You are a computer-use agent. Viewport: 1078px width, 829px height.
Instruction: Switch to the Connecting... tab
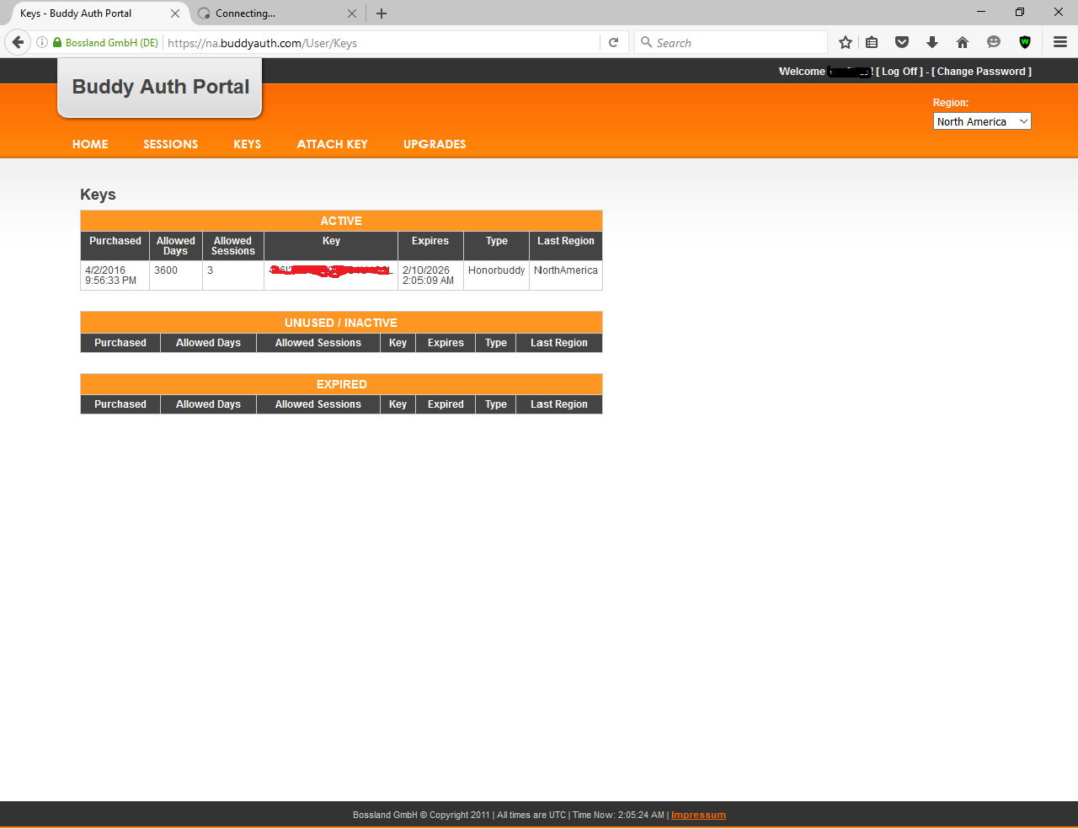pyautogui.click(x=278, y=13)
